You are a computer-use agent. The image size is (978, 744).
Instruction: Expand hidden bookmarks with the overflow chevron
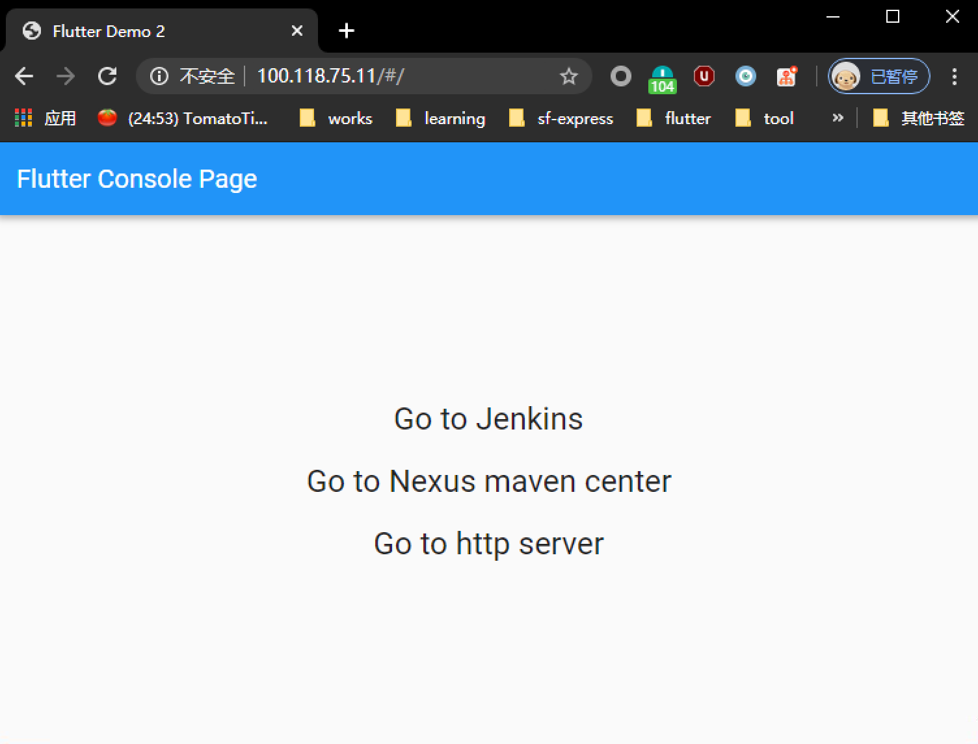838,118
